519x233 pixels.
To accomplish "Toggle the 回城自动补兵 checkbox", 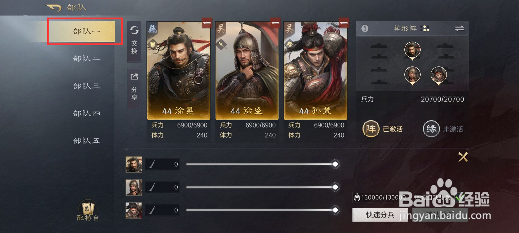I will [x=459, y=198].
